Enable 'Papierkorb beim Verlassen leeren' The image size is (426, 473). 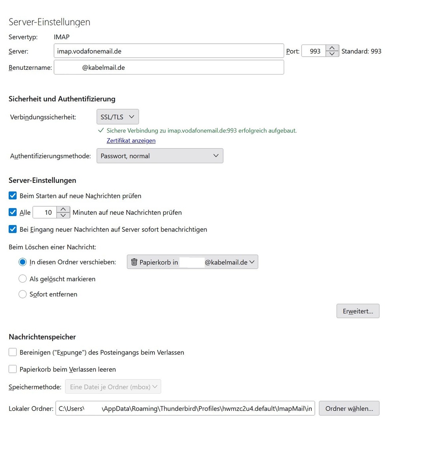click(x=13, y=369)
